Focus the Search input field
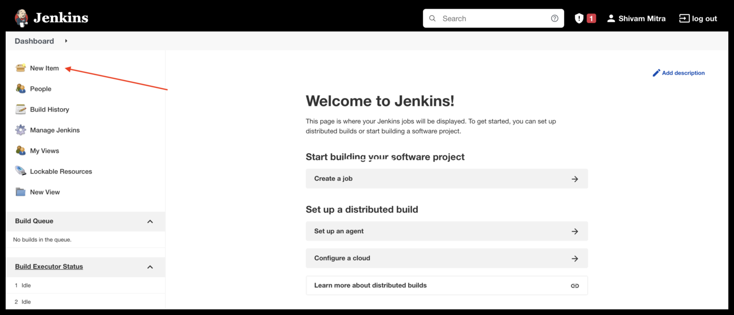This screenshot has height=315, width=734. pos(493,19)
